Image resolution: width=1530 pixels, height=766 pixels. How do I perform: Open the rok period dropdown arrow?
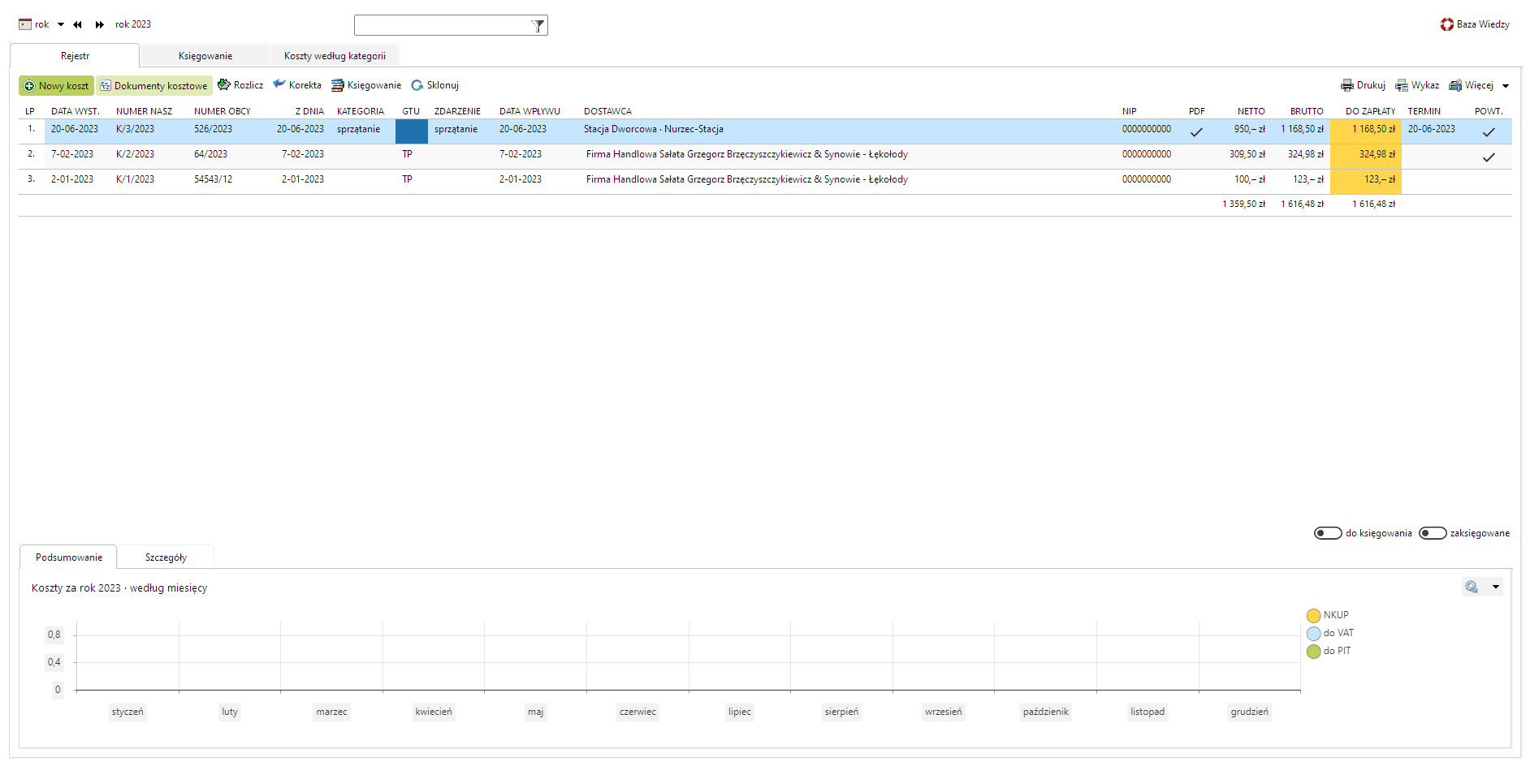tap(61, 24)
